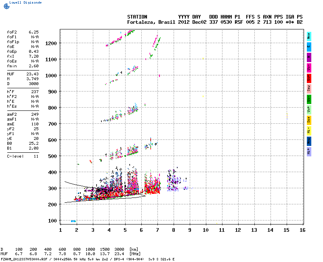Viewport: 323px width, 262px height.
Task: Click the 8 MHz frequency axis label
Action: point(174,230)
